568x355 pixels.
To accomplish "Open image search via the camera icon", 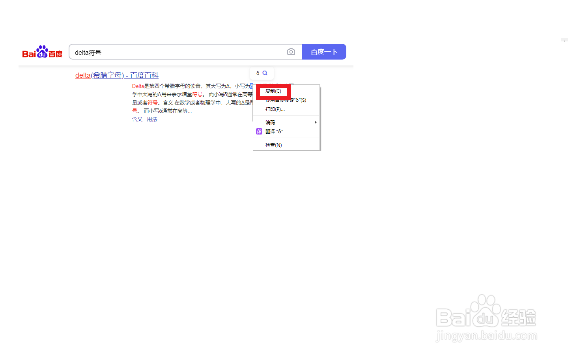I will pos(291,52).
